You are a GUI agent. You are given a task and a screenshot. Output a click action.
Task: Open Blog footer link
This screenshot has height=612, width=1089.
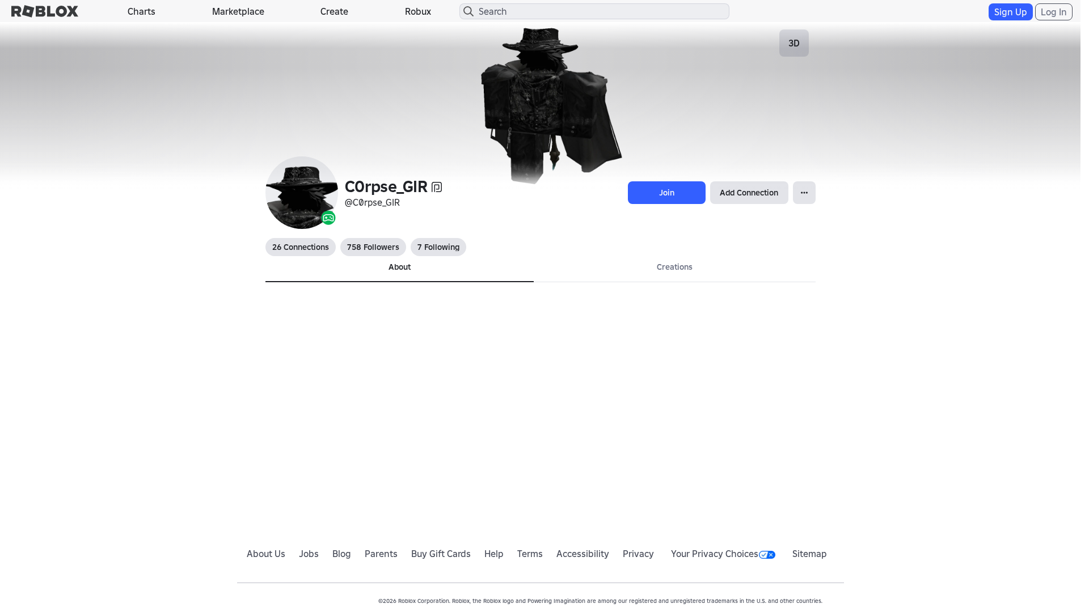(341, 554)
